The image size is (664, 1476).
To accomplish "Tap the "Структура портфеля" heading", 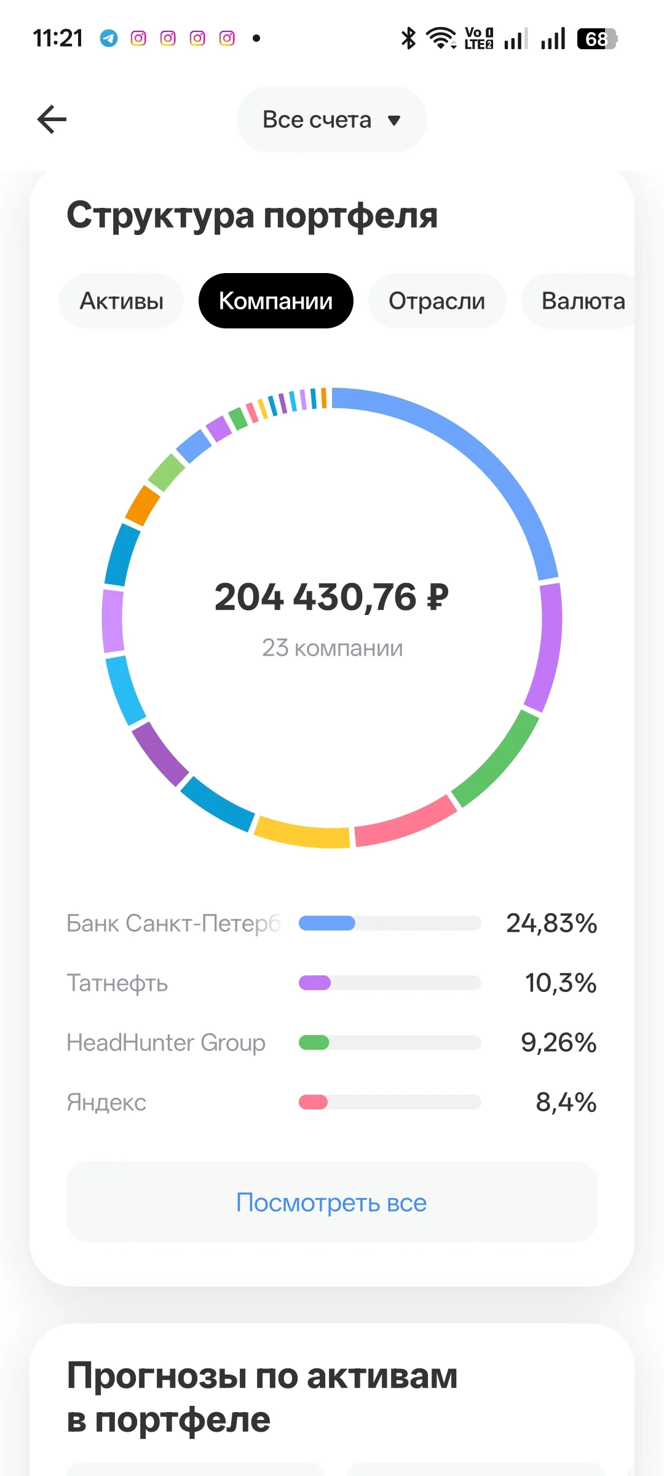I will click(252, 216).
